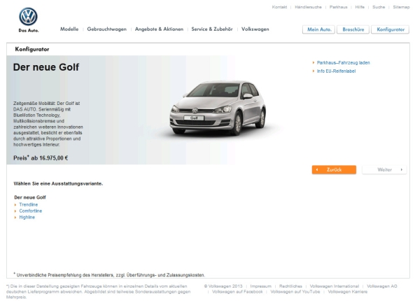Click the Händlersuche link in header

308,7
